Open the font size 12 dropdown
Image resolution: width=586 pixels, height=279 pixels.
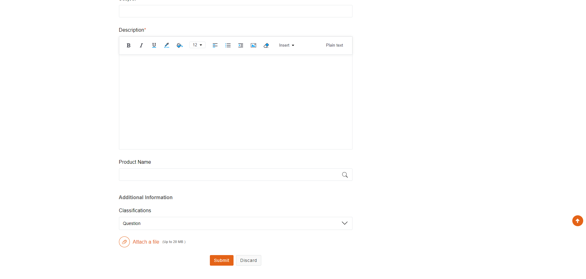click(197, 45)
